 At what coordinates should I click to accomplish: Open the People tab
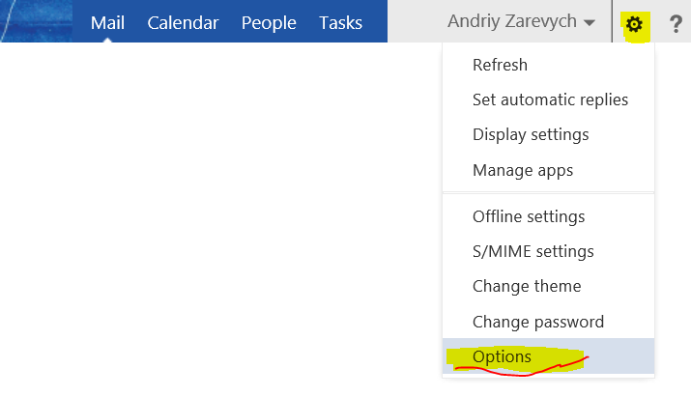click(x=269, y=23)
